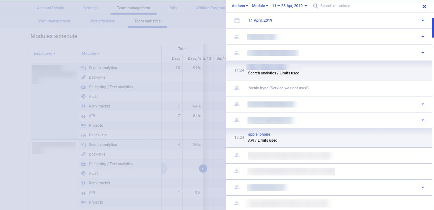Click the calendar icon beside 11 April, 2019
The width and height of the screenshot is (434, 210).
pos(237,21)
